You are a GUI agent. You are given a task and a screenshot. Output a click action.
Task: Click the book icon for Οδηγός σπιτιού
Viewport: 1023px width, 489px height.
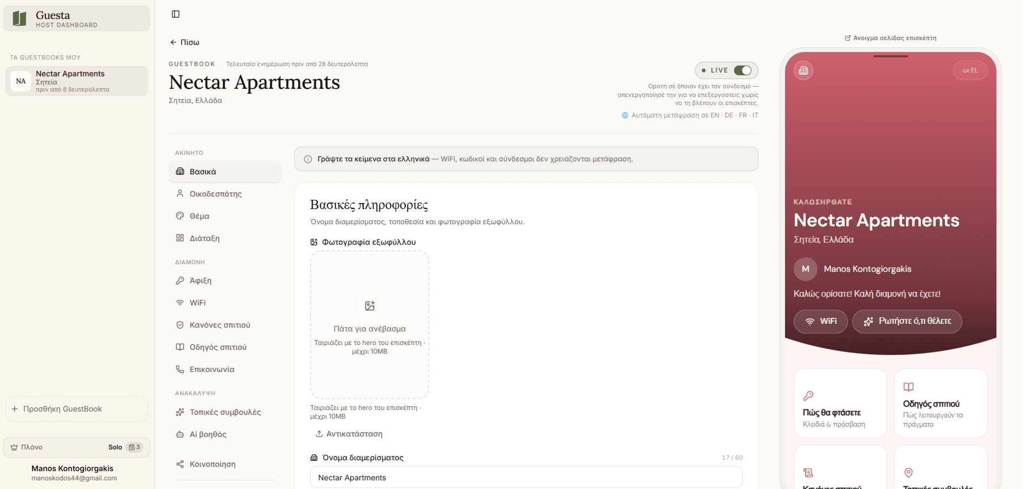180,347
